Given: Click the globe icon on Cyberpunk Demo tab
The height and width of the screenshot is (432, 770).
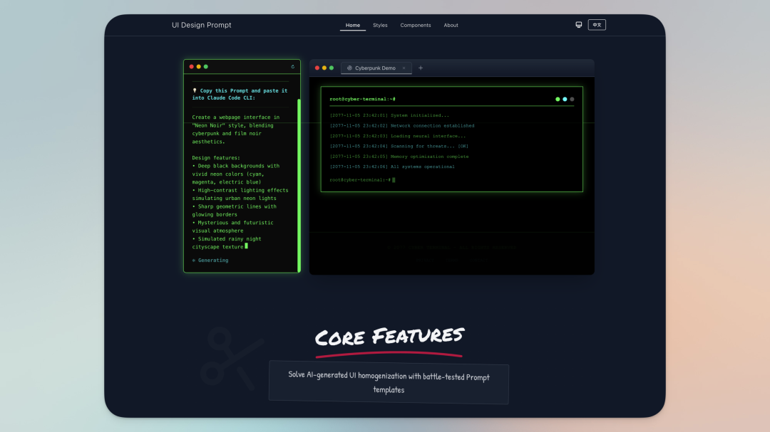Looking at the screenshot, I should (x=349, y=68).
